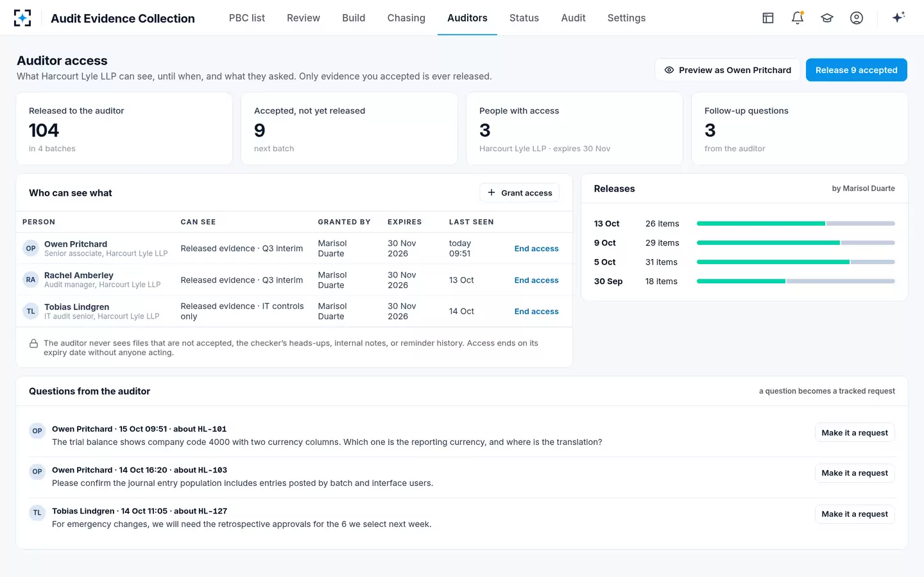End access for Owen Pritchard
Image resolution: width=924 pixels, height=577 pixels.
point(536,249)
